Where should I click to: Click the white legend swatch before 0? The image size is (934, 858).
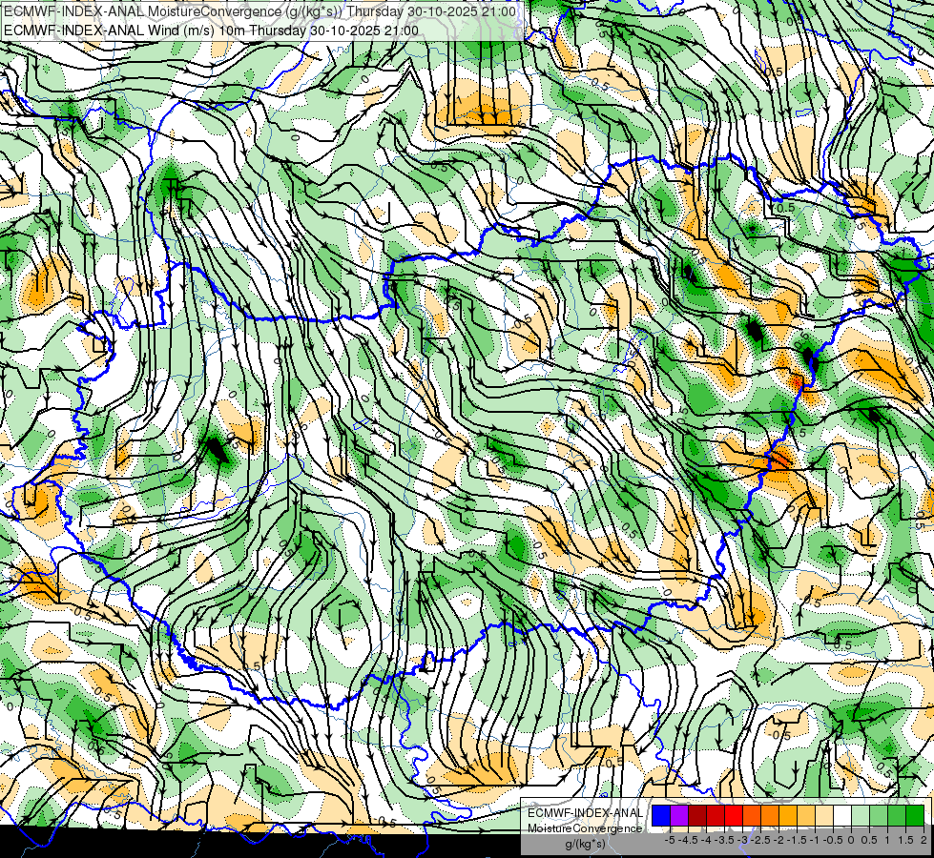click(x=841, y=816)
